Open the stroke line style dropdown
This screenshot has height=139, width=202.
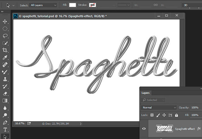124,5
